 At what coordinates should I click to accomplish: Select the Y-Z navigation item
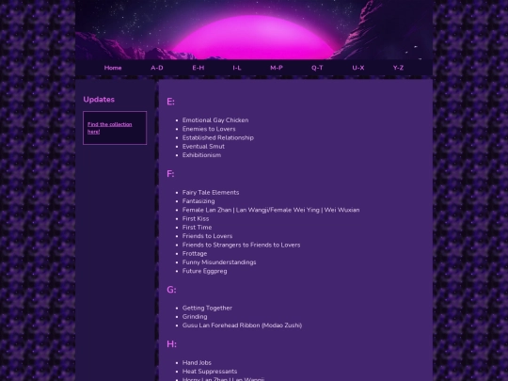[398, 68]
